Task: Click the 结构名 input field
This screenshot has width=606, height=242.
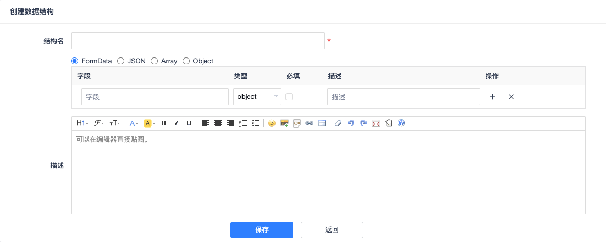Action: point(198,41)
